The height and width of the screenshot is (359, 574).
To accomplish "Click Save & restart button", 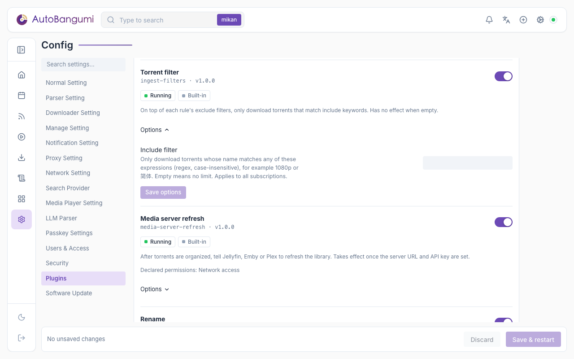I will click(533, 339).
